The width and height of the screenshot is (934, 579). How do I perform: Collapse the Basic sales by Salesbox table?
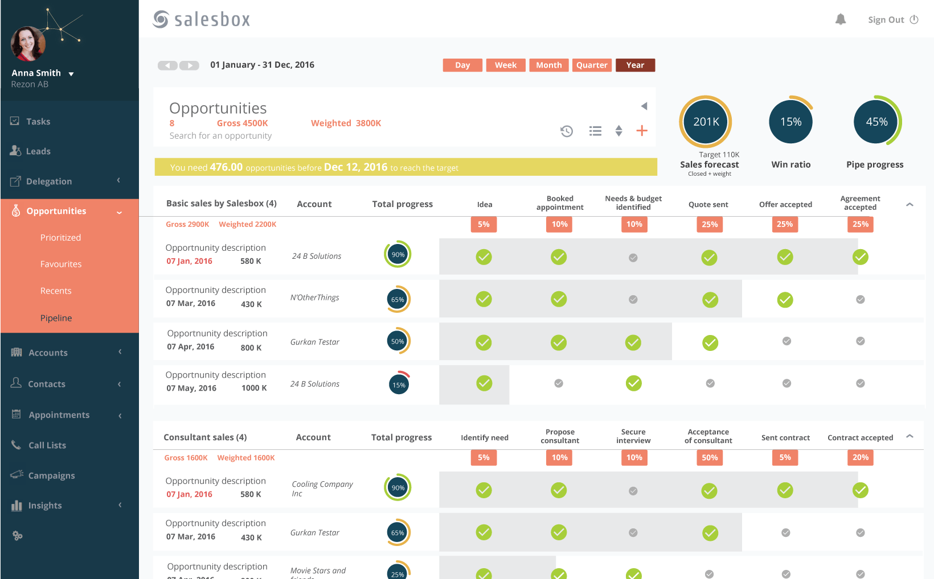click(x=910, y=204)
